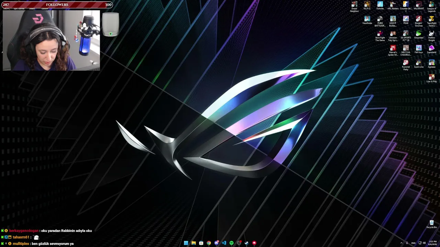440x247 pixels.
Task: Open the network settings tray icon
Action: point(420,243)
